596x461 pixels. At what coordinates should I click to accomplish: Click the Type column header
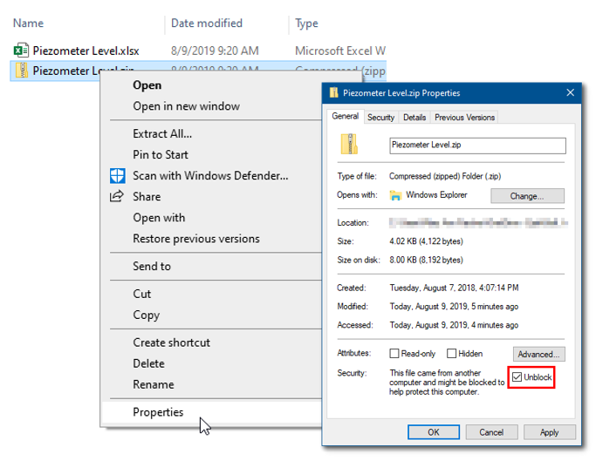coord(306,24)
